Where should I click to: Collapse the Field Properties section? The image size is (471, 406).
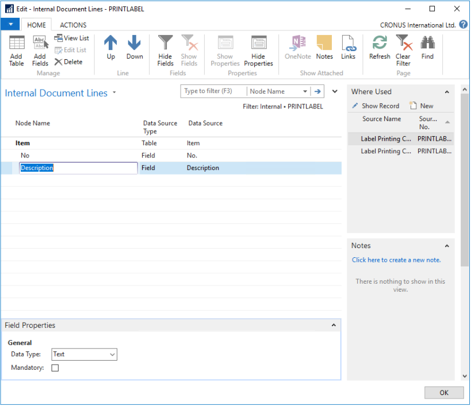point(334,326)
